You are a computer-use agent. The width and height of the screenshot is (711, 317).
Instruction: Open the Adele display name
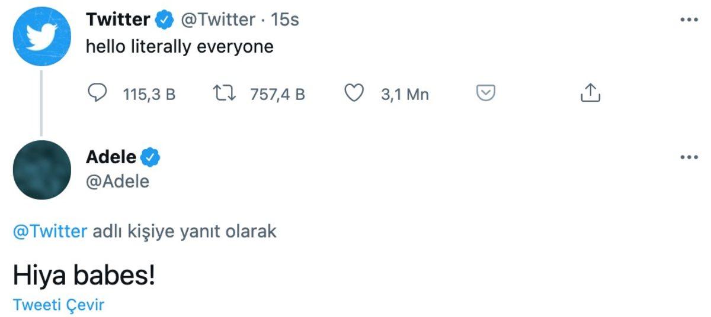pyautogui.click(x=111, y=157)
